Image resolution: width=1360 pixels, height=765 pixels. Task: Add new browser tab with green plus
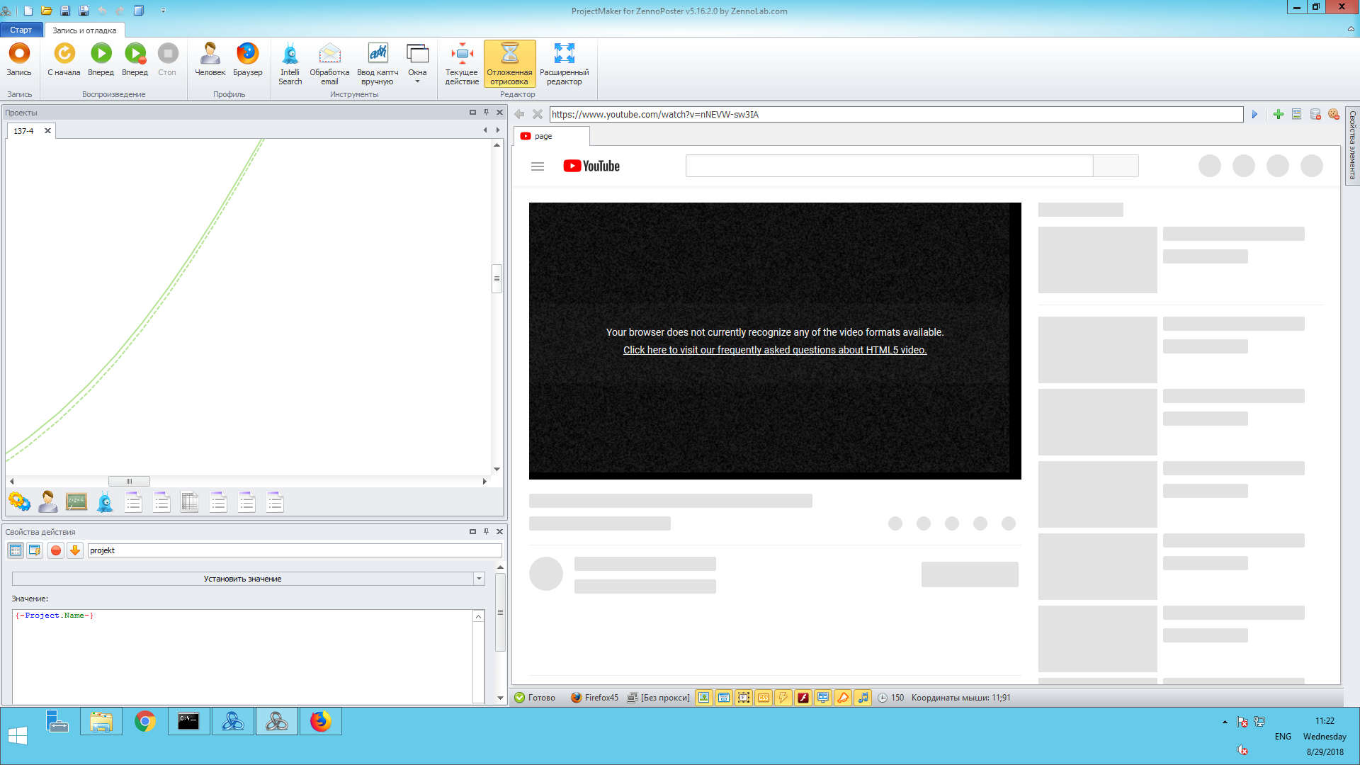[1279, 114]
